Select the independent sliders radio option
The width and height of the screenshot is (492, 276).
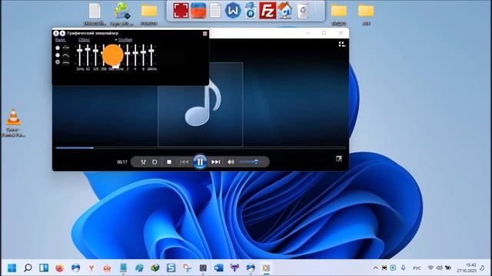58,48
